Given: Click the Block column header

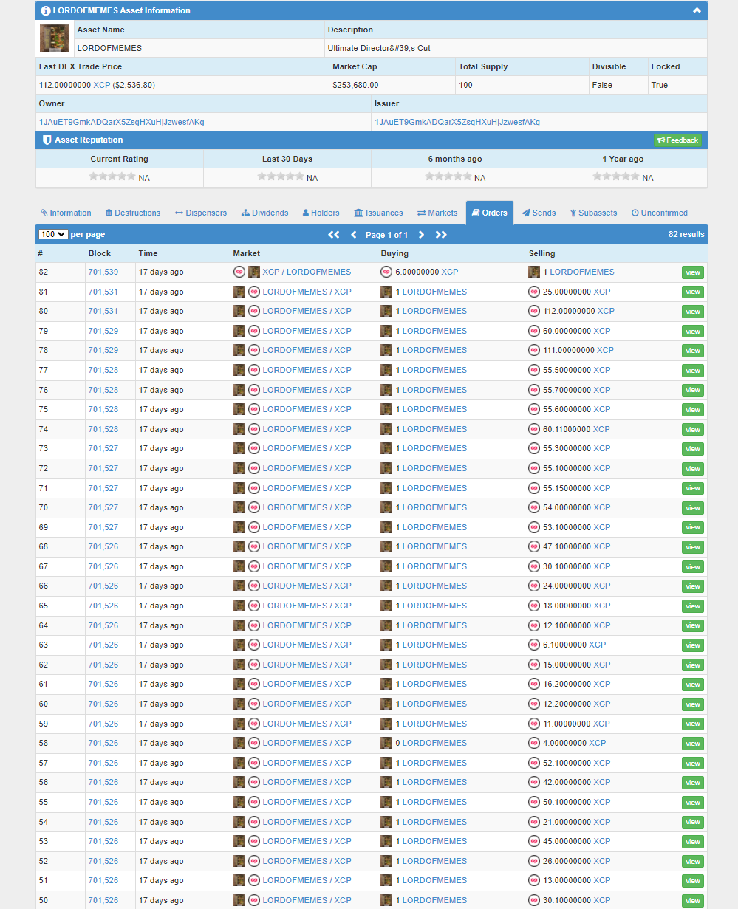Looking at the screenshot, I should coord(100,253).
